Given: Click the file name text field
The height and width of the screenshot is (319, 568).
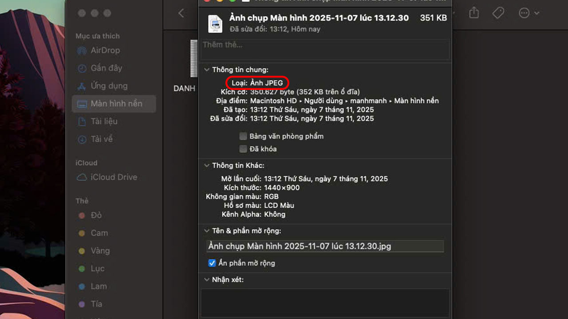Looking at the screenshot, I should pos(325,246).
